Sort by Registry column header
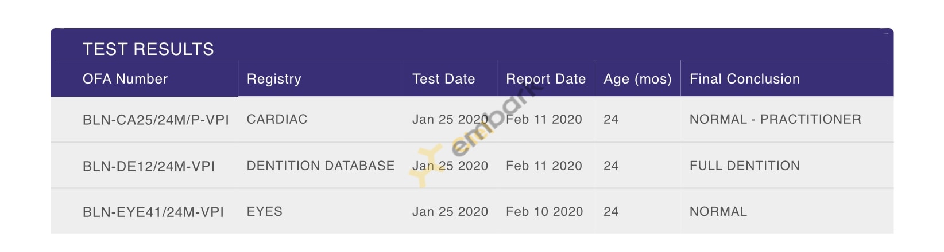This screenshot has height=252, width=944. coord(274,79)
